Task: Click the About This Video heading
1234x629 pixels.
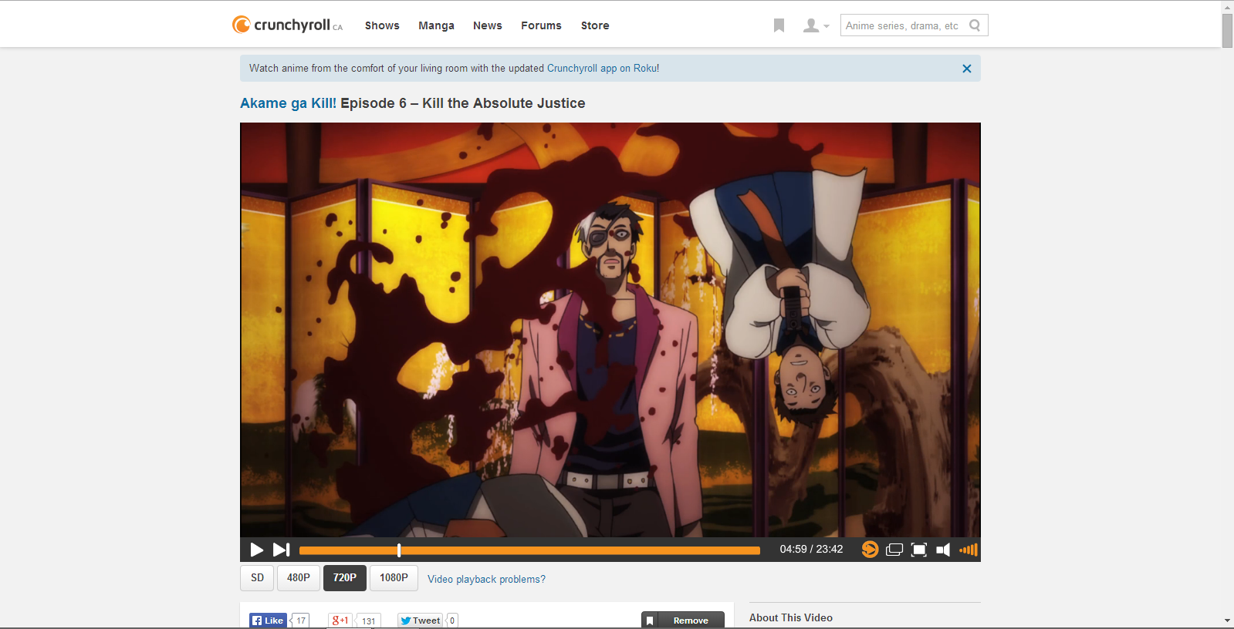Action: [x=791, y=617]
